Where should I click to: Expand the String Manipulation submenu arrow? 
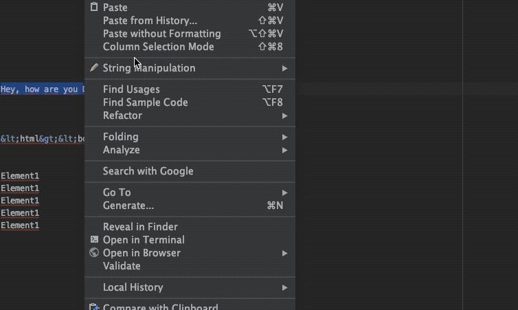[284, 68]
